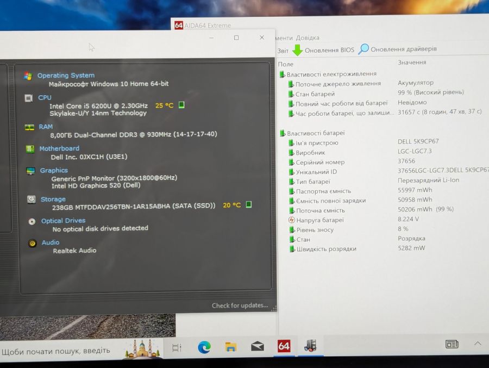Select Властивості батареї group row
This screenshot has width=489, height=368.
(x=312, y=133)
